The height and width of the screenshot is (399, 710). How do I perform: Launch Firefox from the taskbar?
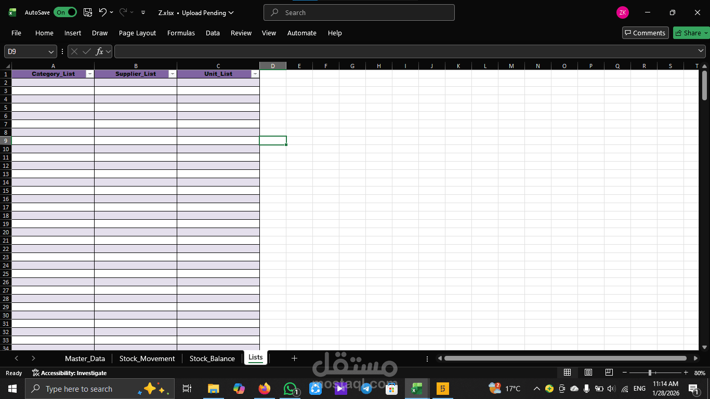[265, 389]
